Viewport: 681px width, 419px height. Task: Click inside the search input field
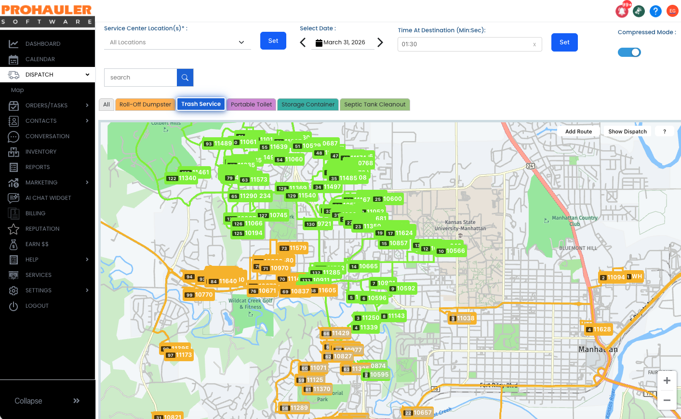click(x=141, y=78)
